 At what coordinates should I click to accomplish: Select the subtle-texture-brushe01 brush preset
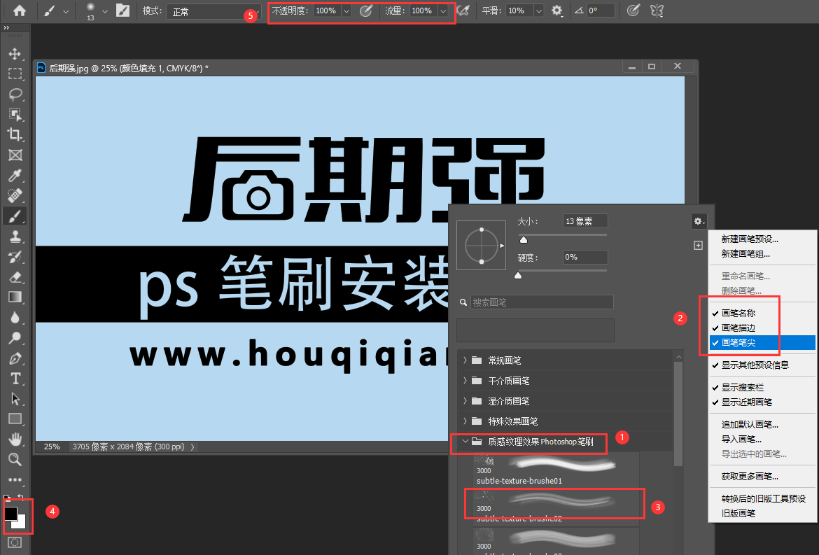[556, 469]
